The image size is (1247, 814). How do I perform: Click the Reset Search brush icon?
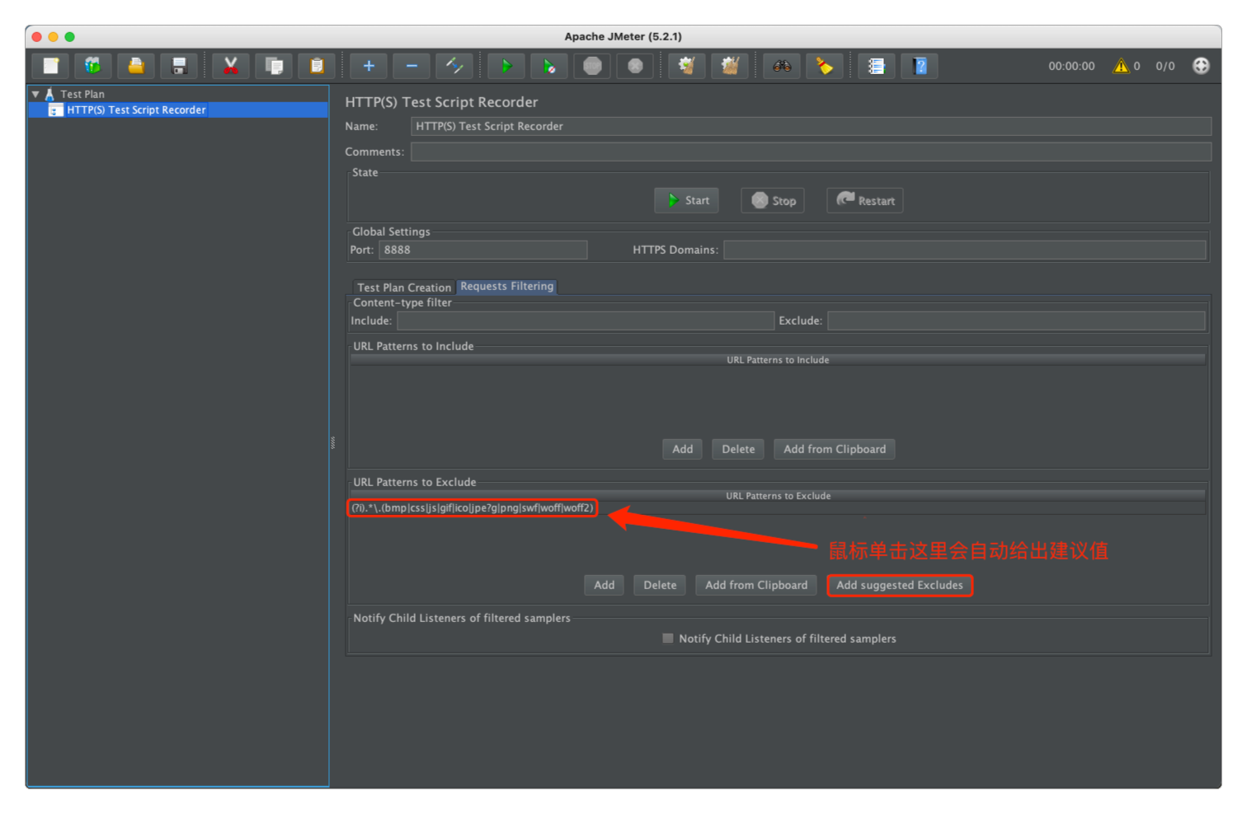click(x=825, y=66)
